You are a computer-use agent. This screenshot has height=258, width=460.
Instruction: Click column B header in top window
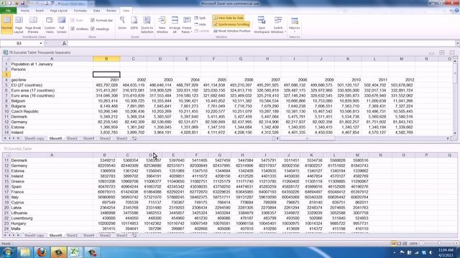[x=106, y=59]
